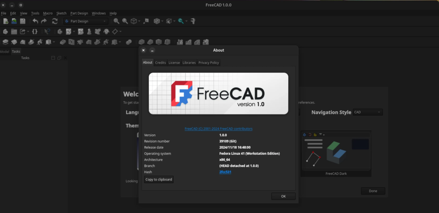Click the Create Group folder icon

click(14, 32)
